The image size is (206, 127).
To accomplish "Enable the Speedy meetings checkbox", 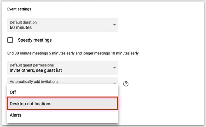I will tap(10, 40).
